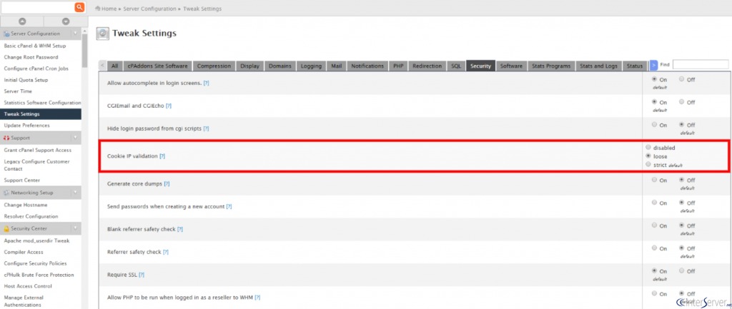The image size is (732, 309).
Task: Click the sidebar search input box
Action: (x=38, y=7)
